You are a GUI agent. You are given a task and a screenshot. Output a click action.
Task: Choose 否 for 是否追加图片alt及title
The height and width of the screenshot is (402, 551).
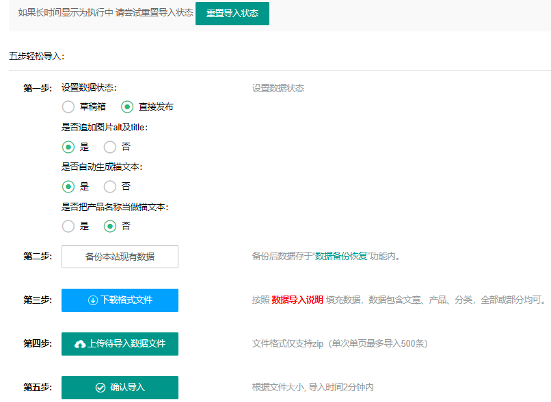(110, 147)
